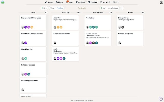Click the Sync Projects button
The height and width of the screenshot is (102, 164).
(x=113, y=8)
